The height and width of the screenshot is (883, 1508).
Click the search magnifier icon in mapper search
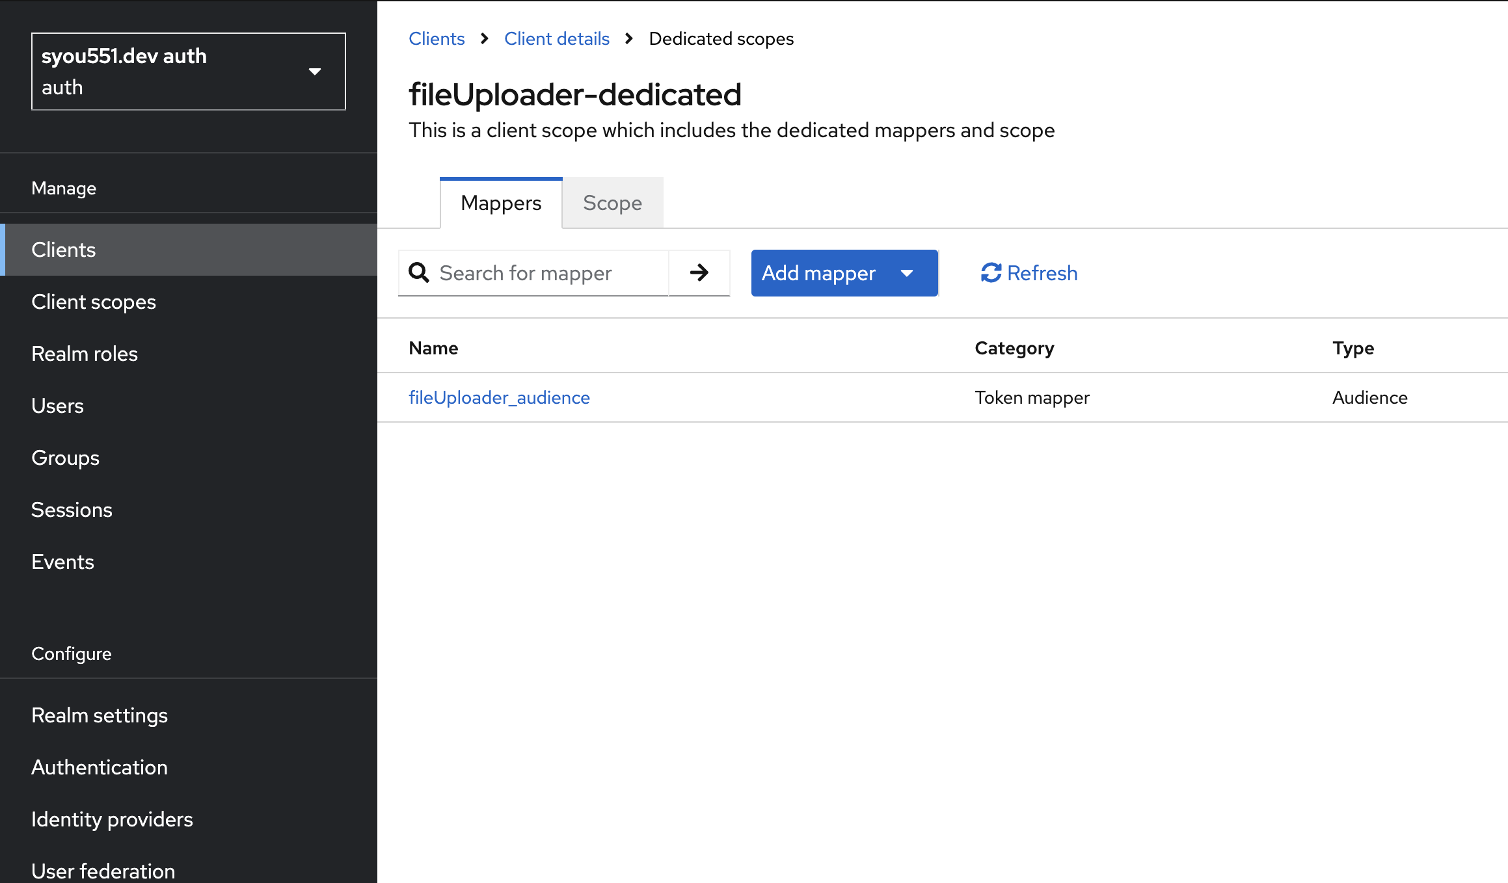pos(419,272)
